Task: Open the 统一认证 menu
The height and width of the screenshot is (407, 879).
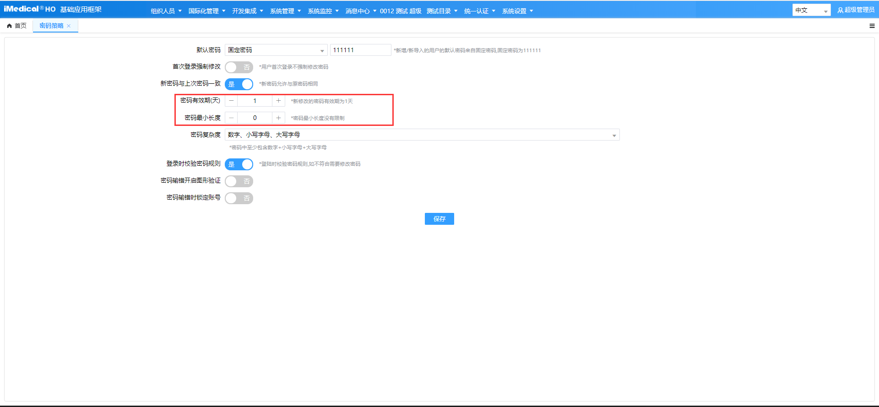Action: (x=479, y=11)
